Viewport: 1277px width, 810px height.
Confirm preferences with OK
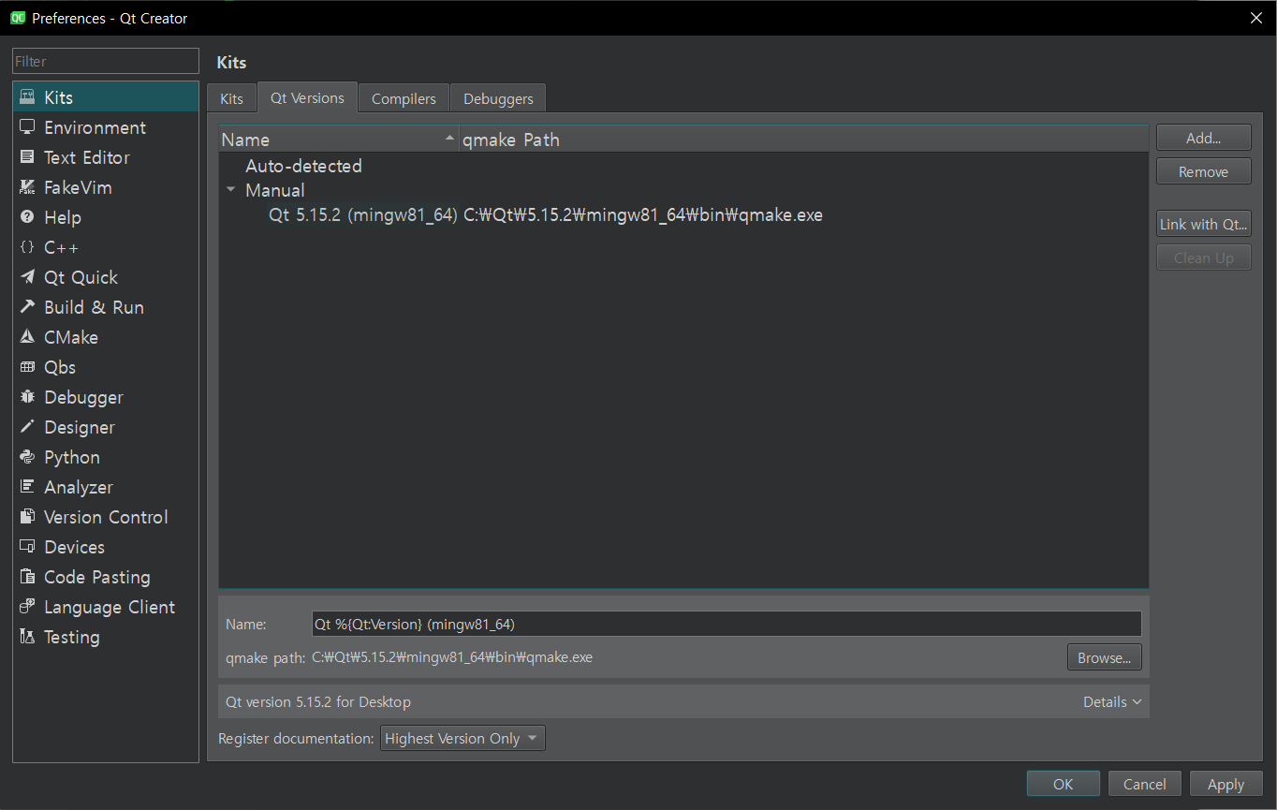tap(1063, 785)
